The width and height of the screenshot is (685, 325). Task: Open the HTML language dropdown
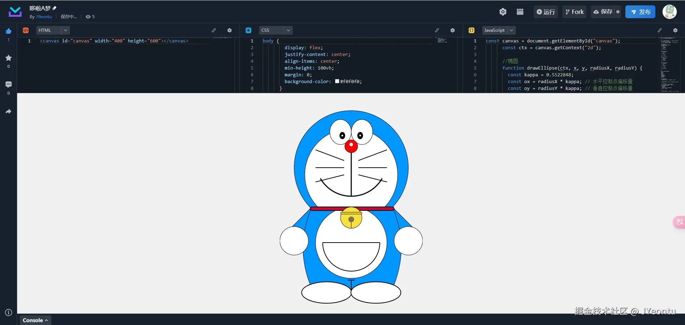tap(53, 30)
